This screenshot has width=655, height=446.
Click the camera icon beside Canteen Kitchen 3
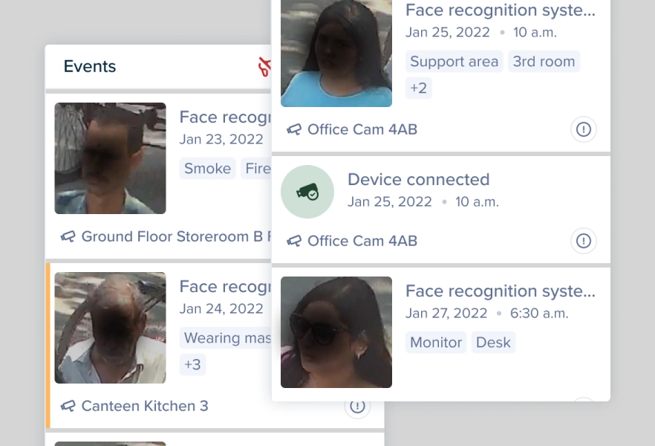click(x=68, y=406)
